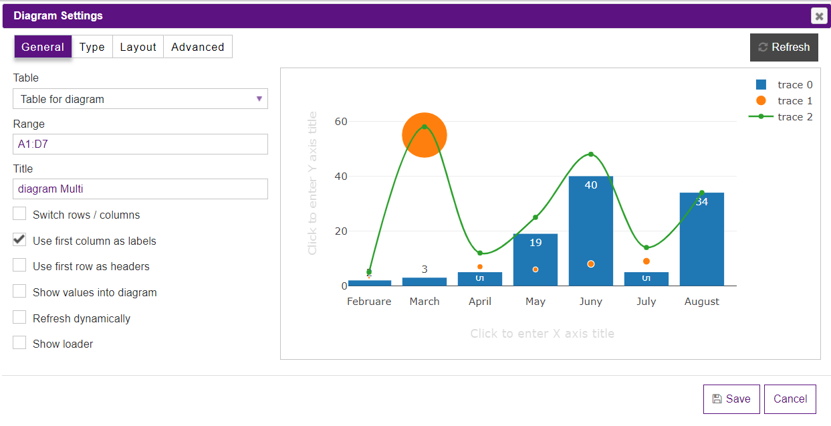Click the Range input showing A1:D7
The width and height of the screenshot is (831, 426).
click(x=140, y=144)
